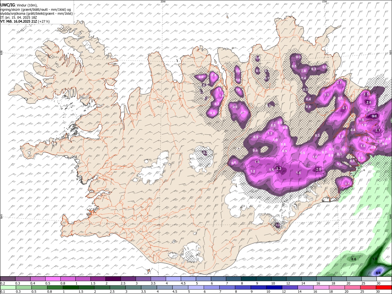The height and width of the screenshot is (294, 392).
Task: Click the rain legend swatch labeled 5
Action: coord(196,287)
